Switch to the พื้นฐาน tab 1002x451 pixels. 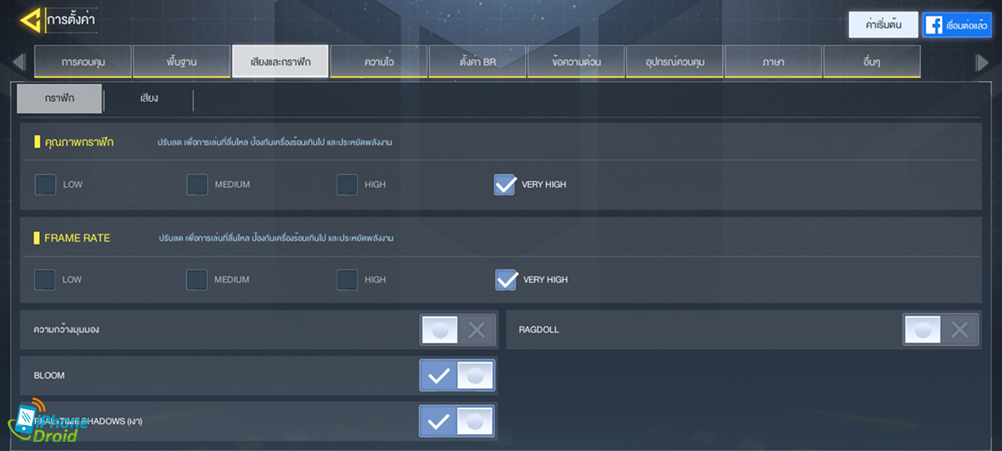click(x=181, y=63)
